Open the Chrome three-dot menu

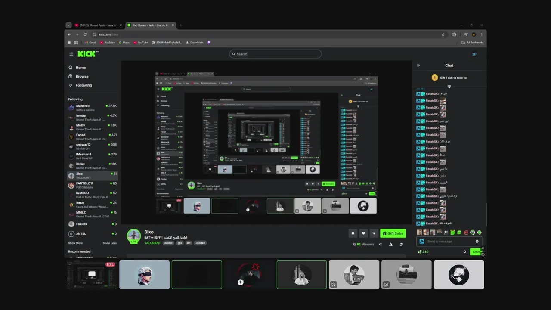pyautogui.click(x=482, y=34)
